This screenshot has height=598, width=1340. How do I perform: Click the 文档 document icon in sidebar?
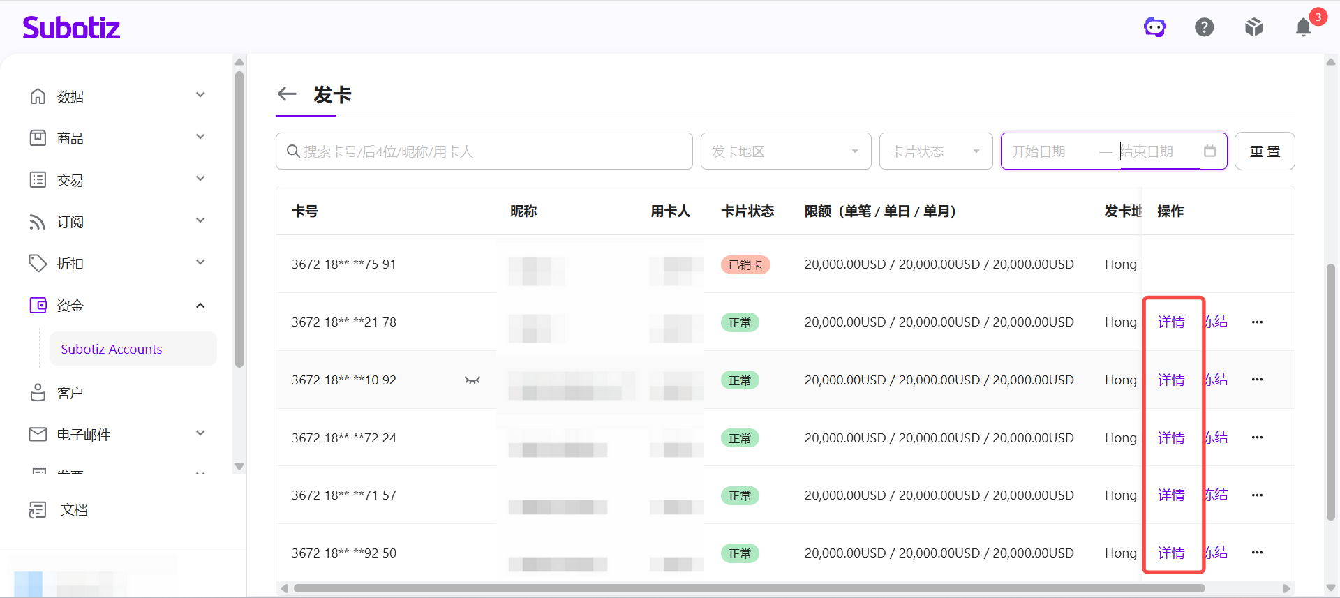point(38,510)
